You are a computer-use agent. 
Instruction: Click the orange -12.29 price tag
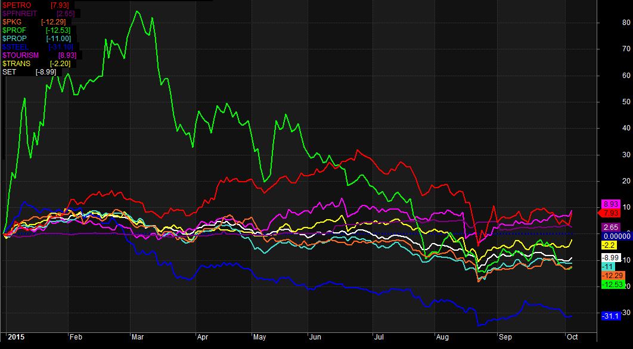pyautogui.click(x=613, y=276)
